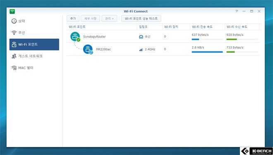Select the MR2200ac row name
The height and width of the screenshot is (155, 273).
103,49
